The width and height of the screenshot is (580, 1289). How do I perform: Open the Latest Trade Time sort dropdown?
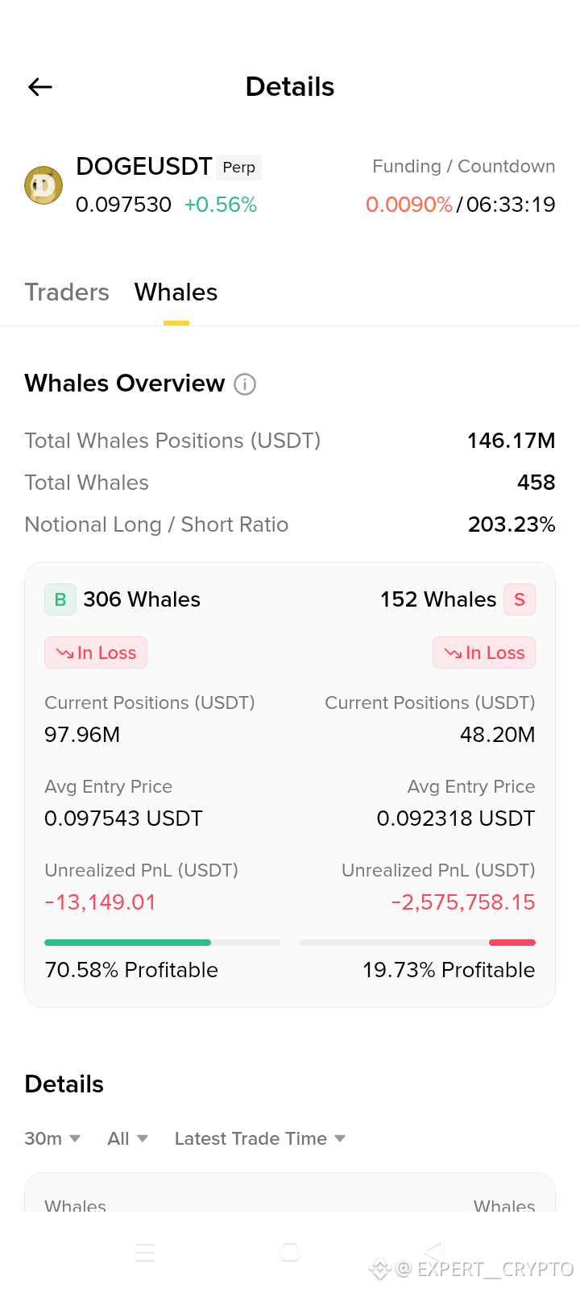tap(260, 1138)
